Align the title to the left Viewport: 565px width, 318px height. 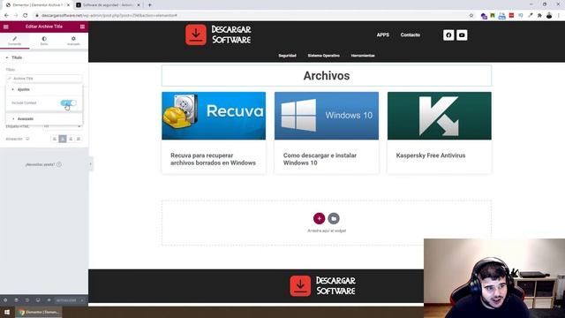click(55, 139)
